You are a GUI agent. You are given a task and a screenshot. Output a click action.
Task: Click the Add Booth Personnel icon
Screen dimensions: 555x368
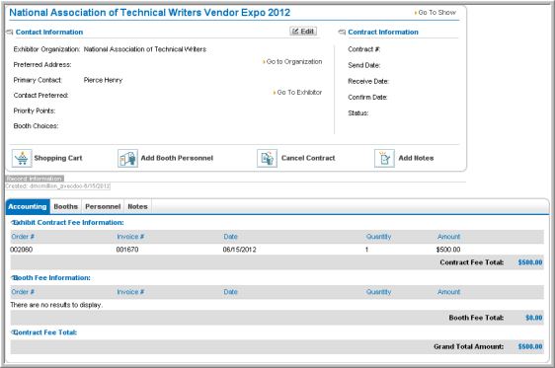pos(127,158)
